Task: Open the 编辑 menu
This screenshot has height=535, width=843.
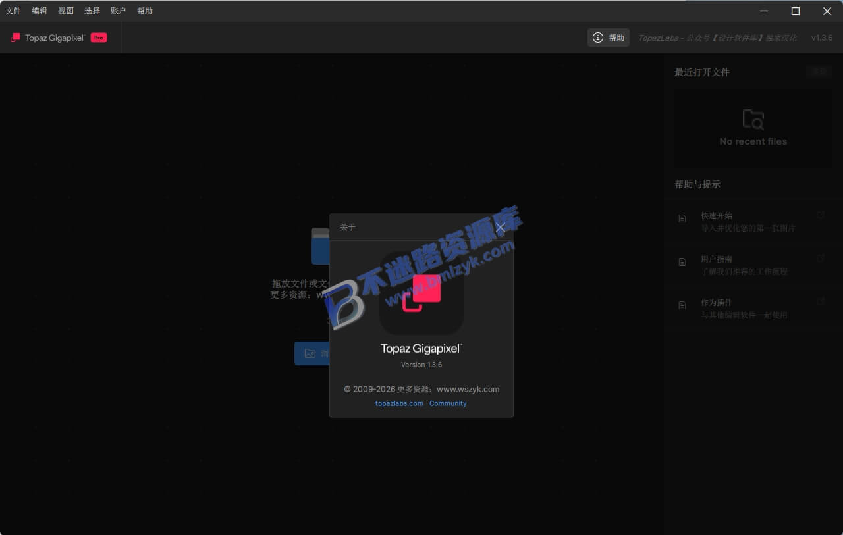Action: pyautogui.click(x=40, y=11)
